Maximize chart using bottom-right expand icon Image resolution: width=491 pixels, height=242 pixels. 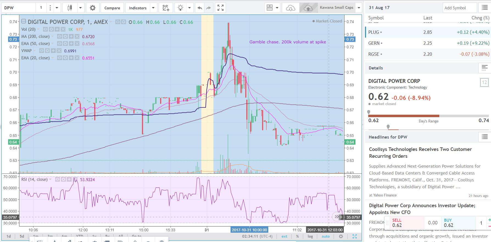click(355, 236)
